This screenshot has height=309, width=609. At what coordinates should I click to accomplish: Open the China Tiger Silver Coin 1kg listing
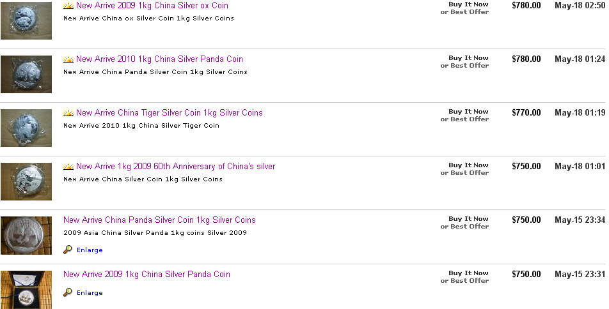point(169,113)
